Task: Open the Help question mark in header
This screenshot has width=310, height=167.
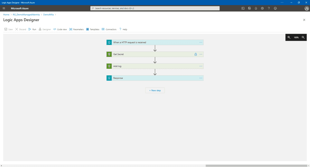Action: [269, 8]
